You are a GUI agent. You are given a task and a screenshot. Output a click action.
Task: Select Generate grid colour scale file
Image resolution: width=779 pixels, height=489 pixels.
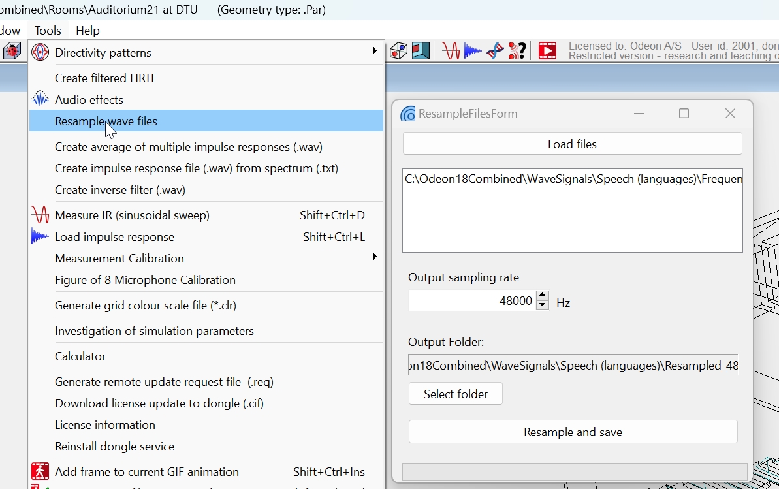206,305
